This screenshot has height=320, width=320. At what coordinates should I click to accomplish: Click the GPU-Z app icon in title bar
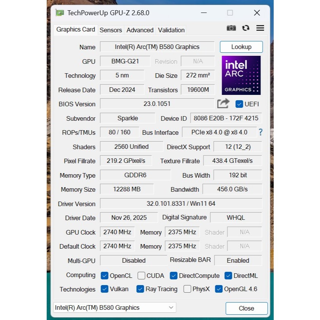60,13
